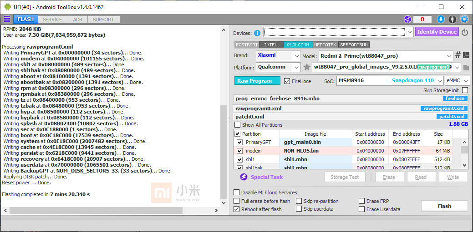473x232 pixels.
Task: Click the Flash button
Action: pyautogui.click(x=444, y=206)
